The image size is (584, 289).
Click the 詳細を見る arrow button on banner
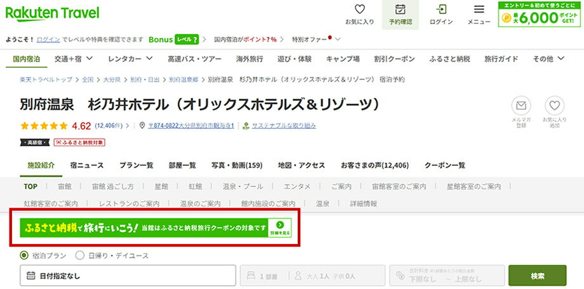(280, 228)
